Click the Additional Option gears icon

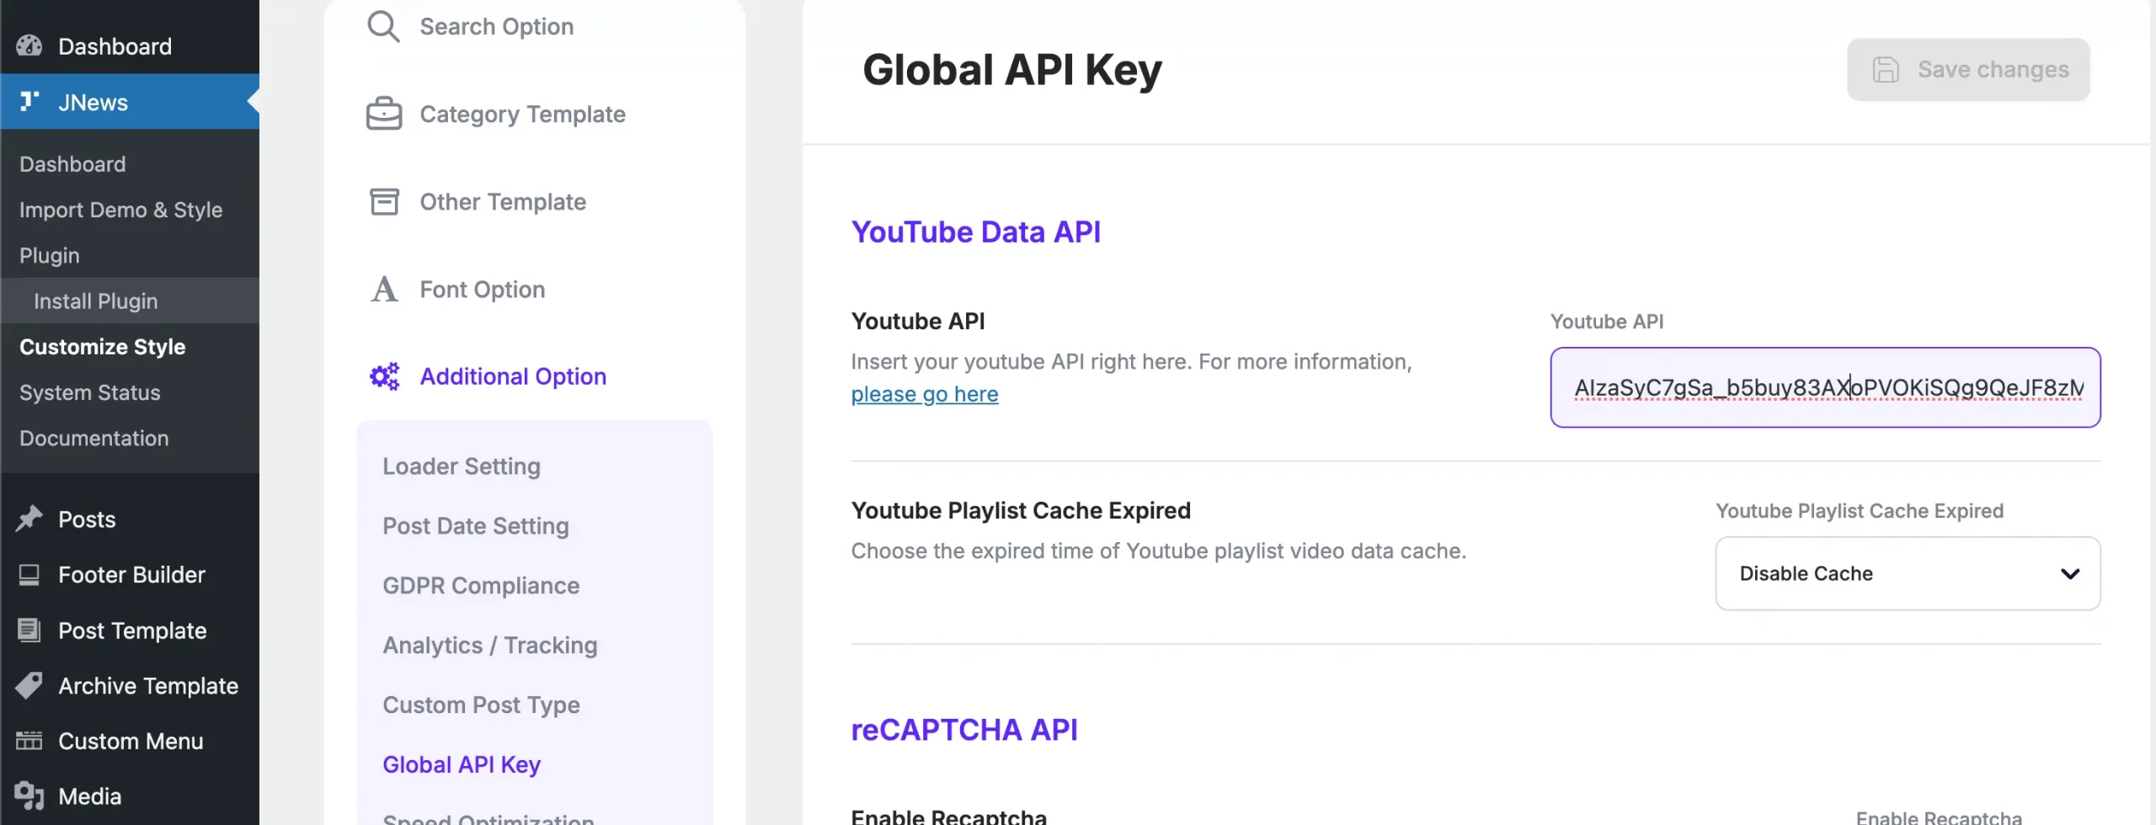tap(385, 376)
